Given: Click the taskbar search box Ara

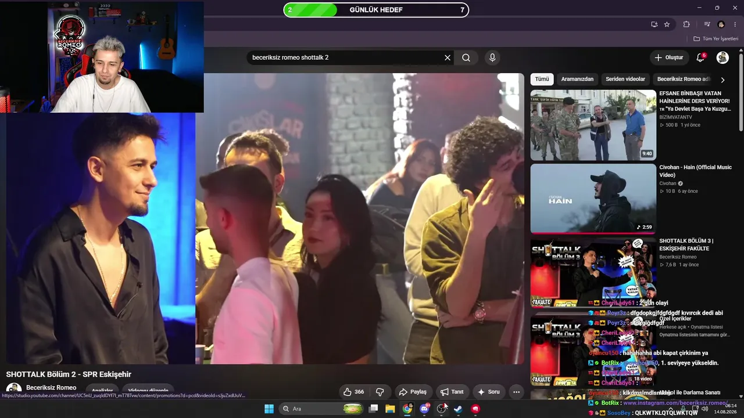Looking at the screenshot, I should (321, 409).
